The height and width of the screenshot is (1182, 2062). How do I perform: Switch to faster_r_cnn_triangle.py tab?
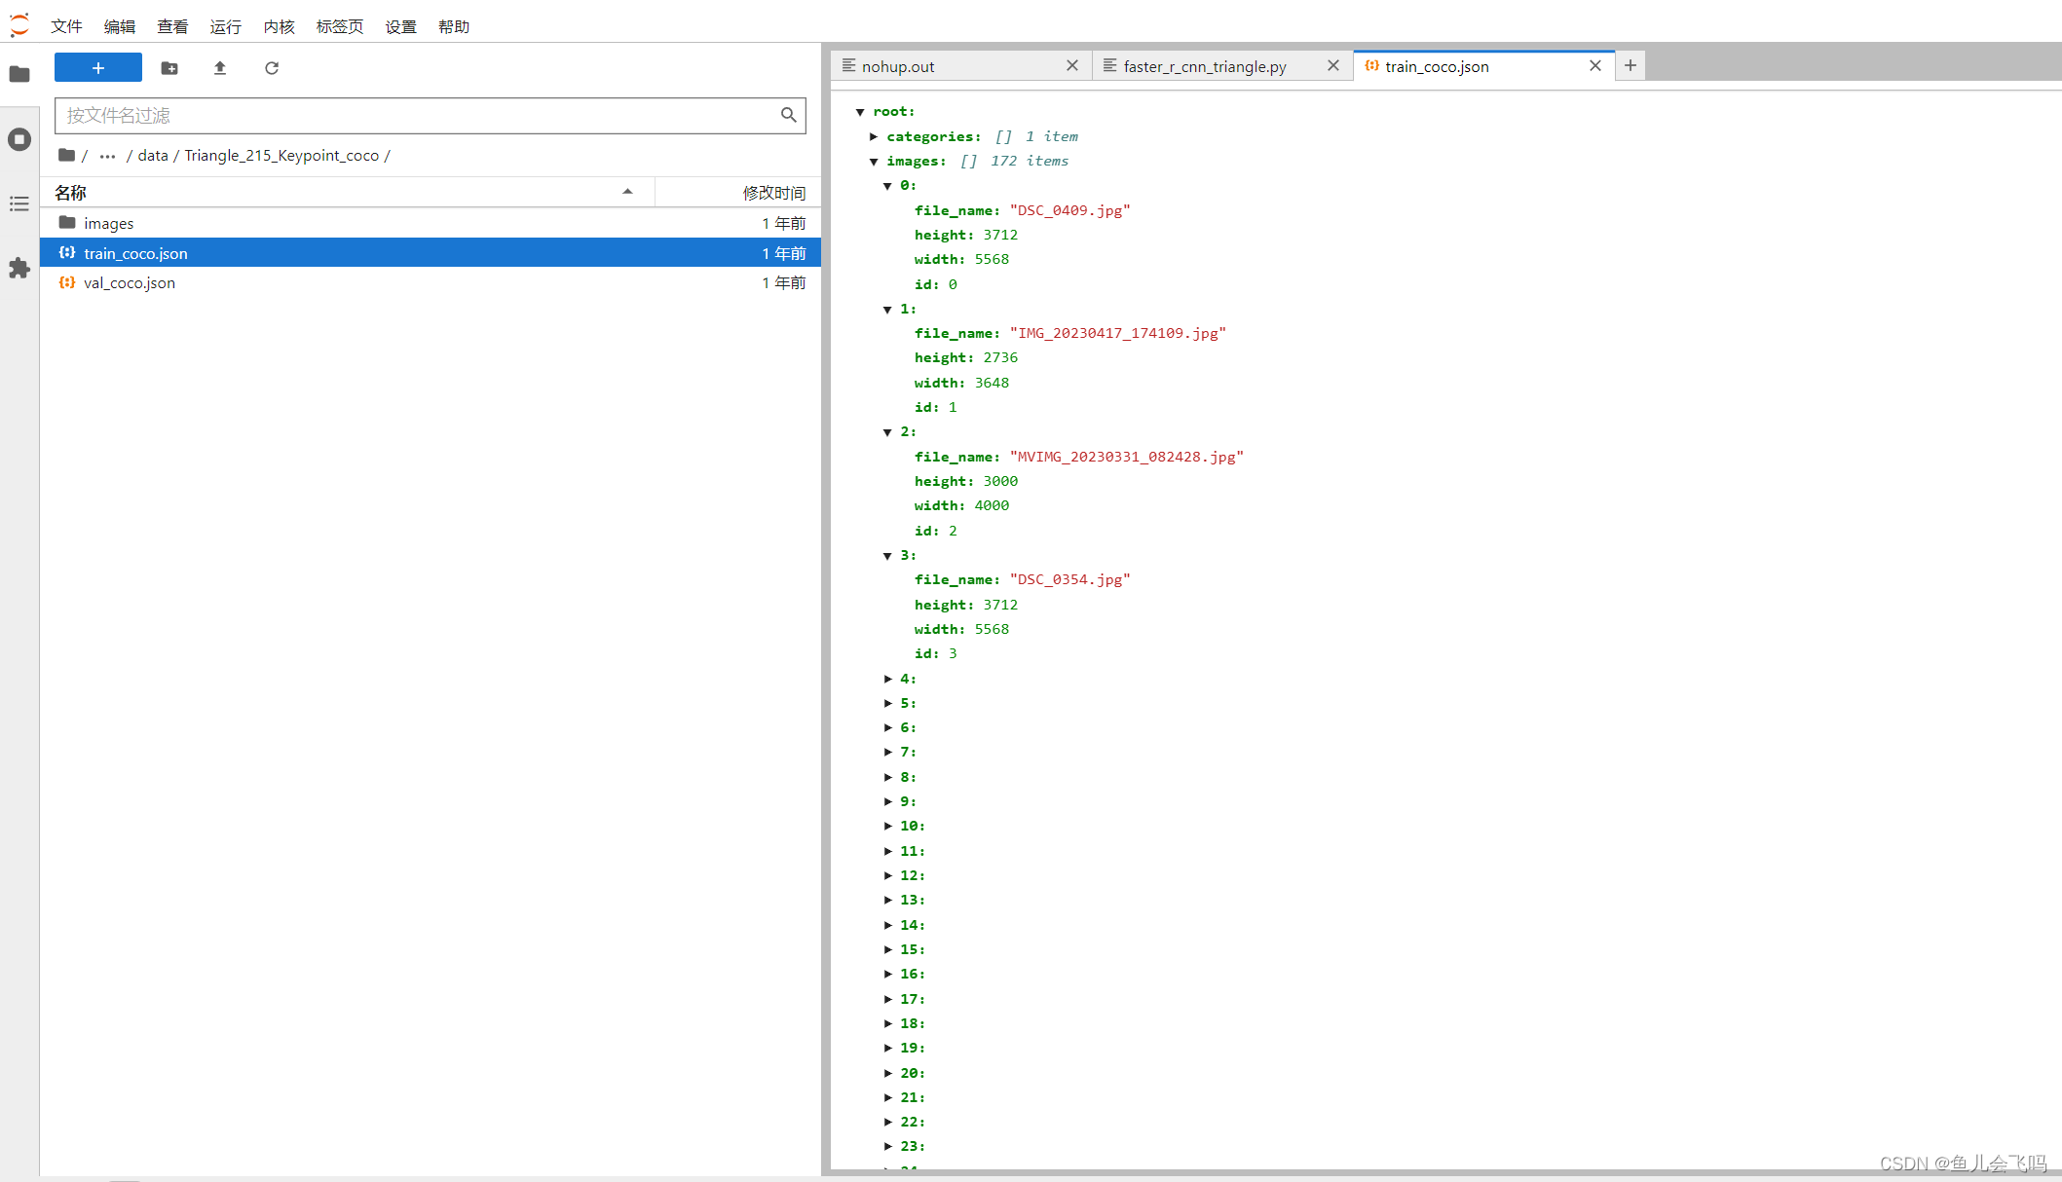pyautogui.click(x=1204, y=66)
